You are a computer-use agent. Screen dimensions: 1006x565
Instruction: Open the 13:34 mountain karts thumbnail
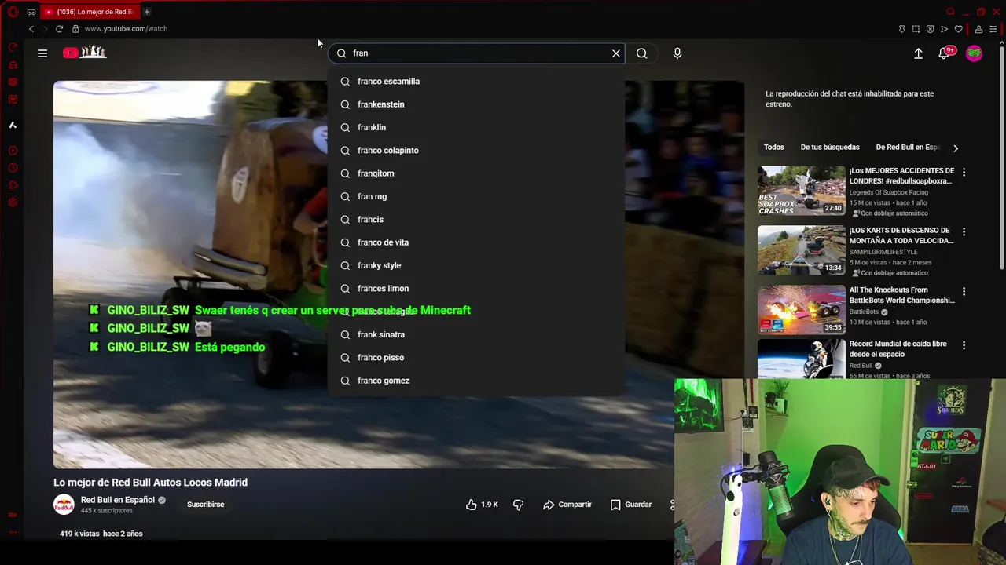[802, 250]
